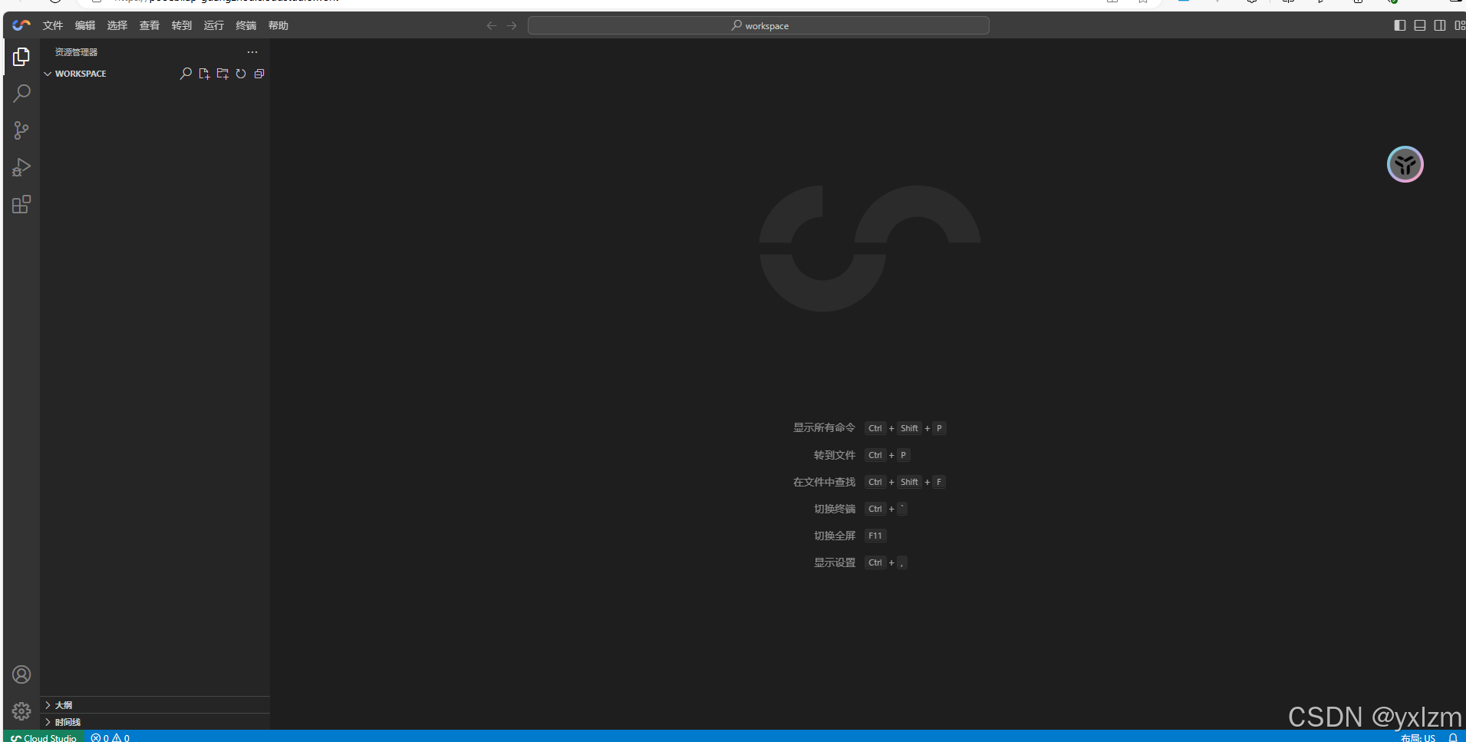
Task: Click the Cloud Studio logo in menu bar
Action: pyautogui.click(x=21, y=25)
